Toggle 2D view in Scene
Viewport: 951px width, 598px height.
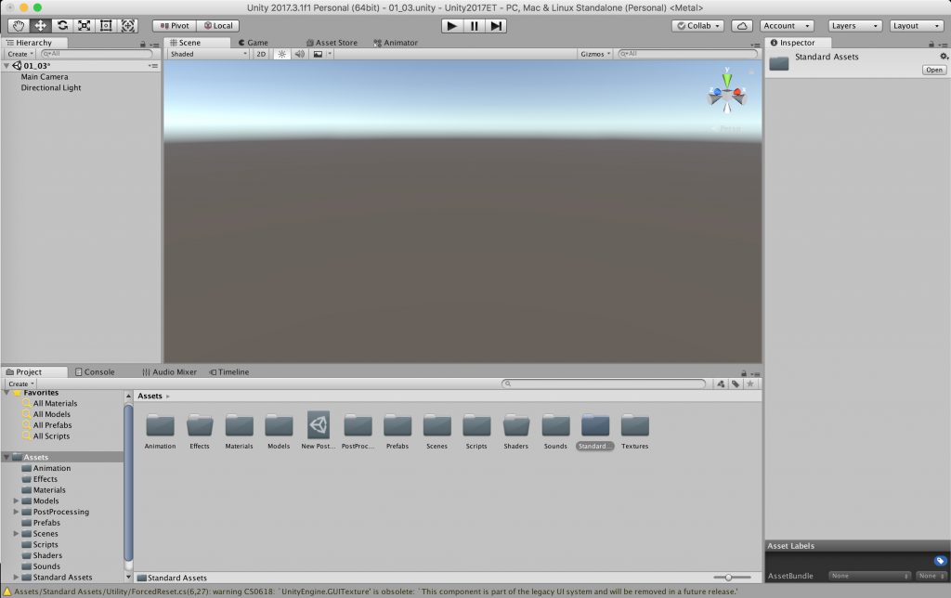click(x=261, y=54)
